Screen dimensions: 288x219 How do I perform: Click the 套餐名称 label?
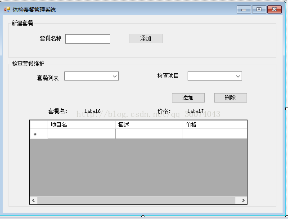pyautogui.click(x=50, y=38)
